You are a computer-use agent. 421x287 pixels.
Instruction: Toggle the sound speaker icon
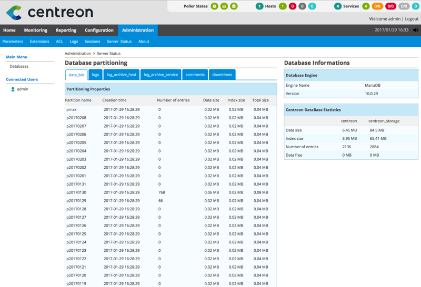(415, 30)
